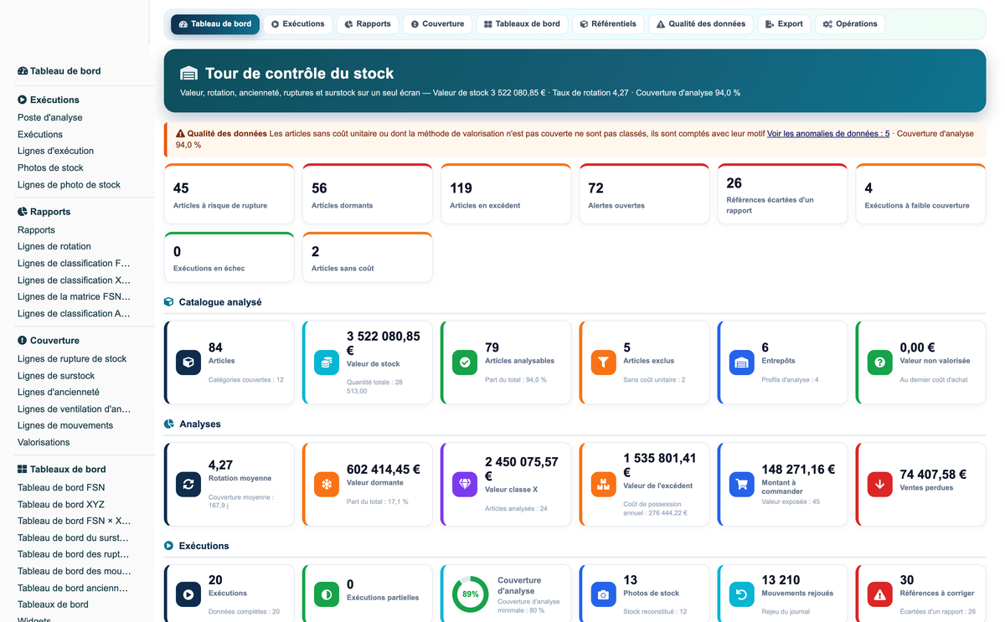Open Tableau de bord XYZ sidebar link

(x=61, y=505)
